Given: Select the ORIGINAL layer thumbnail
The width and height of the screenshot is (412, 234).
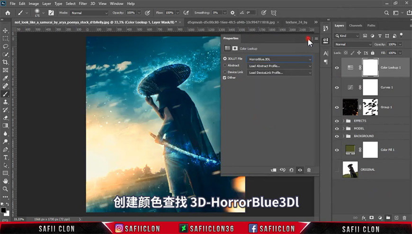Looking at the screenshot, I should click(350, 169).
